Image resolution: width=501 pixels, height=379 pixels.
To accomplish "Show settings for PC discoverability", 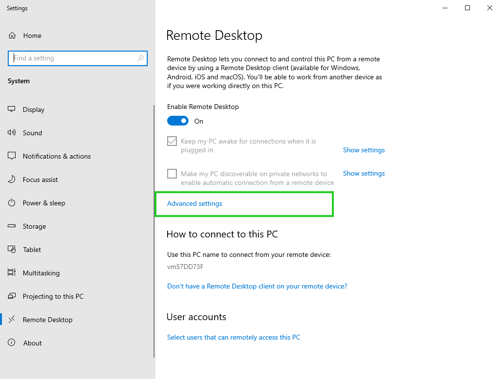I will pyautogui.click(x=363, y=173).
